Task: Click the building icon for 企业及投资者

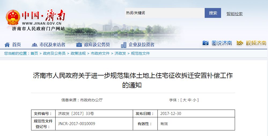Action: (x=123, y=45)
